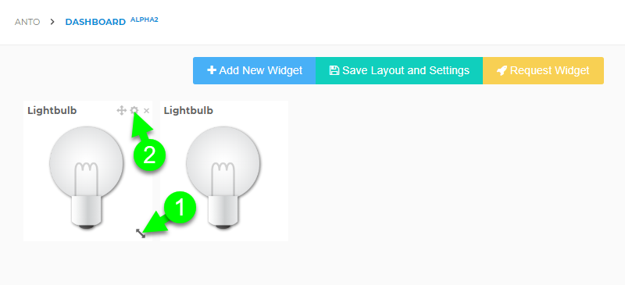The width and height of the screenshot is (625, 285).
Task: Toggle the second lightbulb on
Action: pos(223,177)
